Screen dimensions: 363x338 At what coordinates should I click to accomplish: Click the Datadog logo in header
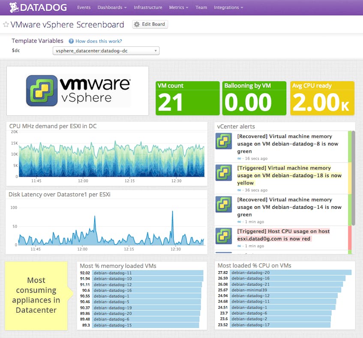point(38,7)
